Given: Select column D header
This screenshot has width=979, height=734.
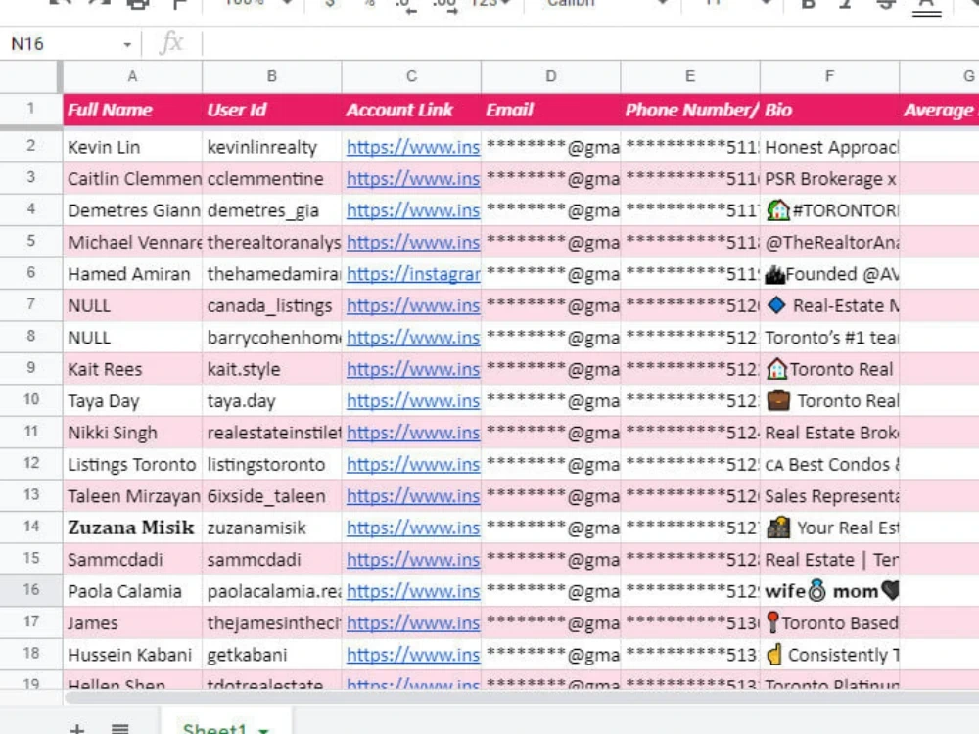Looking at the screenshot, I should tap(550, 76).
